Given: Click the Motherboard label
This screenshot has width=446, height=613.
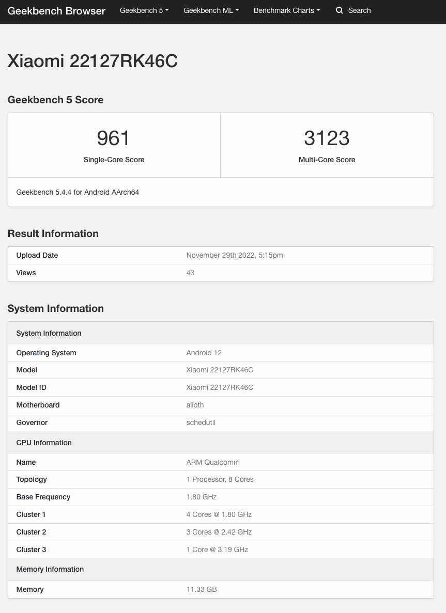Looking at the screenshot, I should pyautogui.click(x=38, y=405).
